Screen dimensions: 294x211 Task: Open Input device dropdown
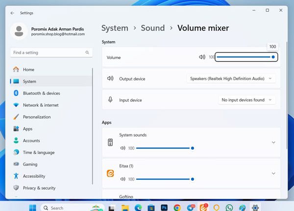tap(247, 100)
